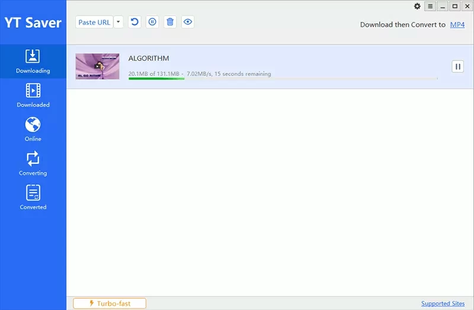Image resolution: width=474 pixels, height=310 pixels.
Task: Enable Turbo-fast mode
Action: point(110,303)
